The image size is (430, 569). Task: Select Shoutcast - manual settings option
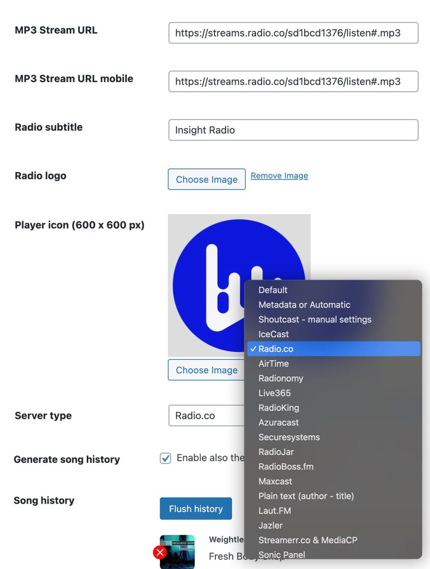(315, 319)
